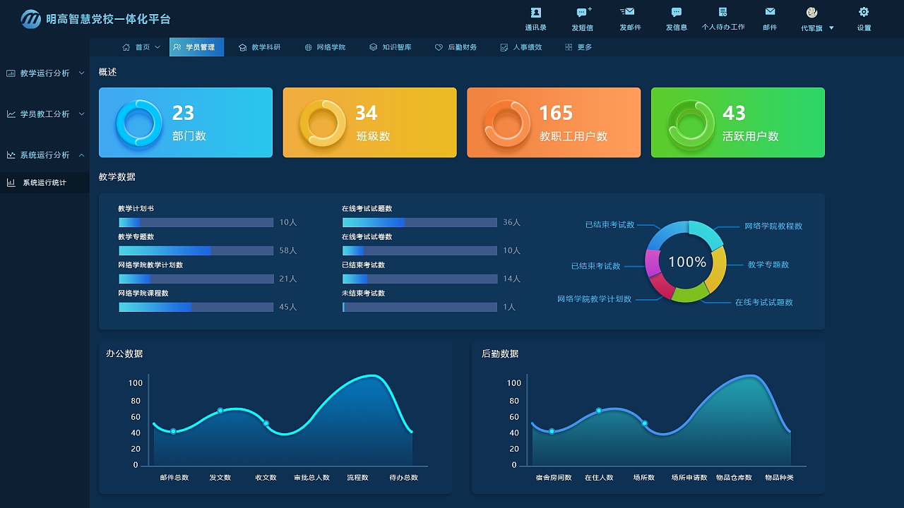Click the 活跃用户数 green summary card
This screenshot has height=508, width=904.
click(x=737, y=123)
